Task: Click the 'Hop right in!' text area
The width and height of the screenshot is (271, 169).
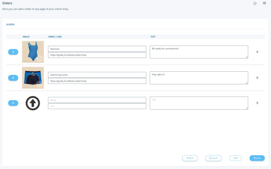Action: [x=198, y=78]
